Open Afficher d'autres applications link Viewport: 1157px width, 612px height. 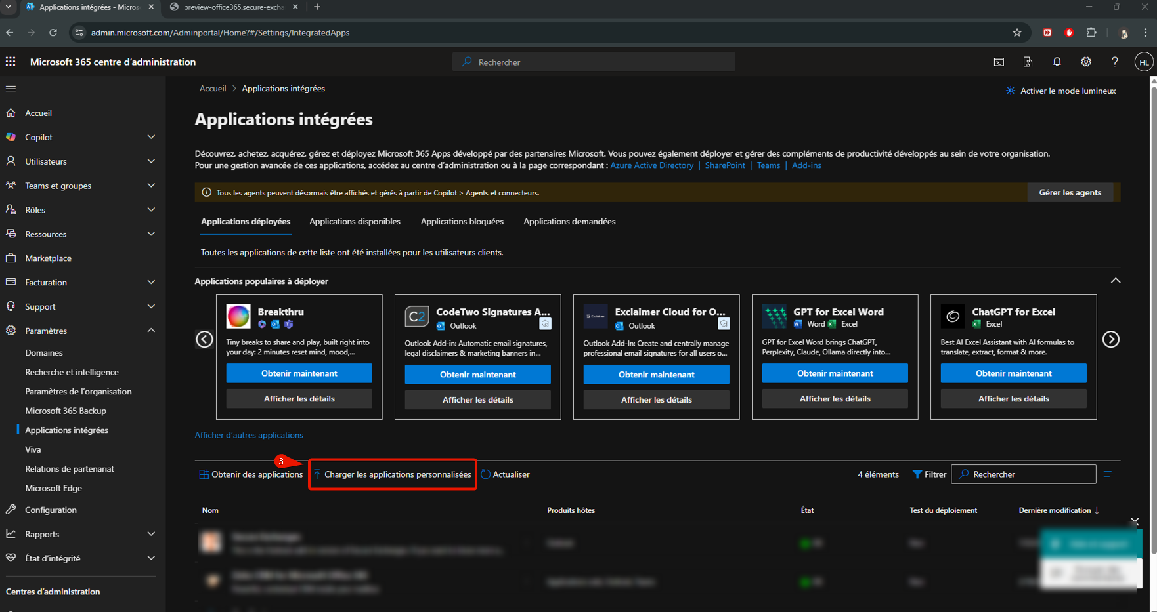coord(249,435)
